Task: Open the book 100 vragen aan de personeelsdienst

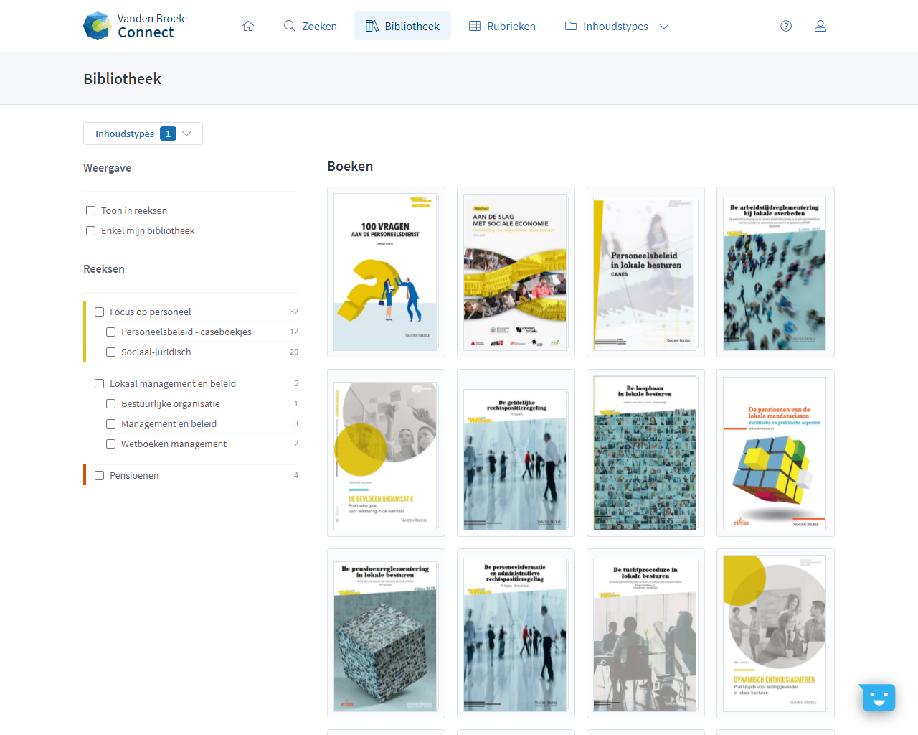Action: (386, 272)
